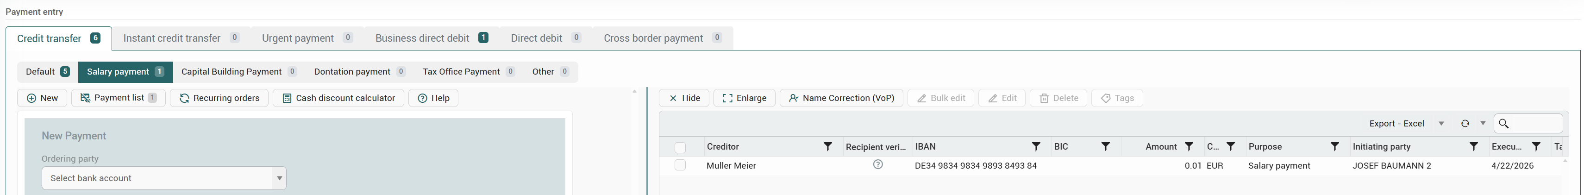
Task: Filter by the Purpose column
Action: click(1335, 147)
